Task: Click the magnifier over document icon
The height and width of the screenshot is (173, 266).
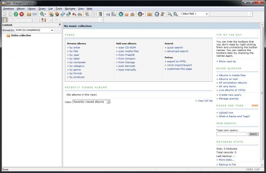Action: [176, 14]
